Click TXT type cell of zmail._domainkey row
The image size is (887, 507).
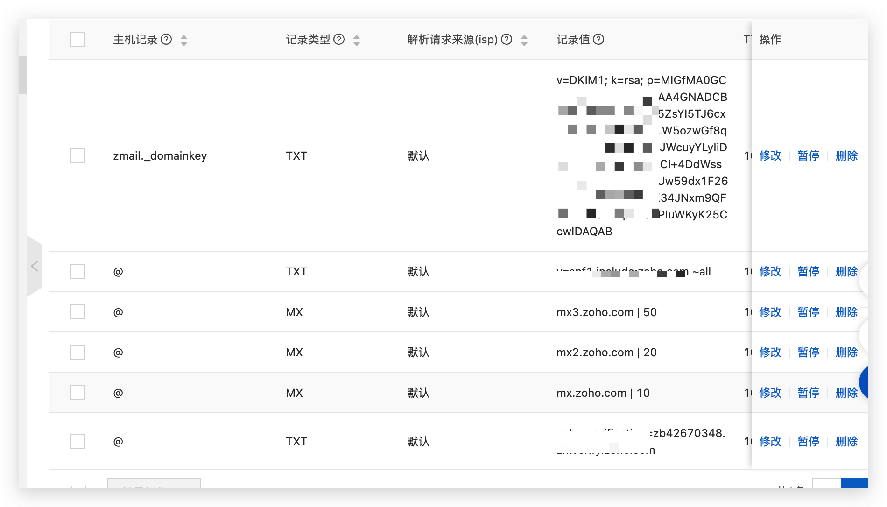[x=296, y=156]
